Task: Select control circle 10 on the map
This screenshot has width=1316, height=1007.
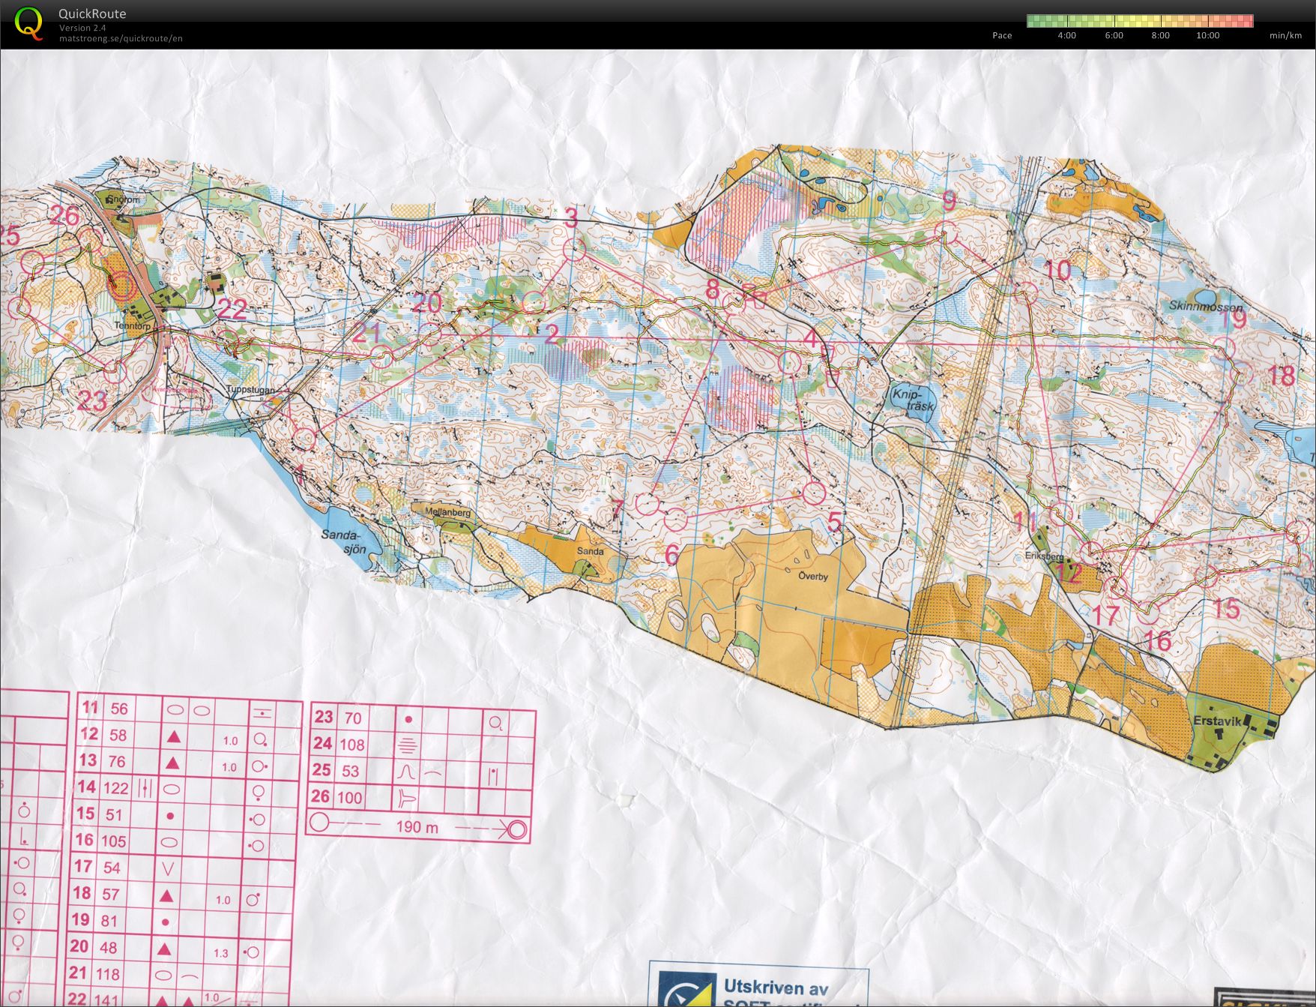Action: 1027,292
